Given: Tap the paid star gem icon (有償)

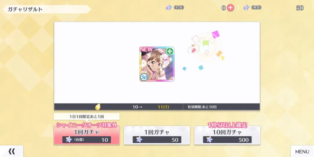Looking at the screenshot, I should 169,8.
